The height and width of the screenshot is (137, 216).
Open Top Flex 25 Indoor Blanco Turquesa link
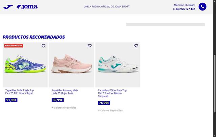[x=112, y=93]
